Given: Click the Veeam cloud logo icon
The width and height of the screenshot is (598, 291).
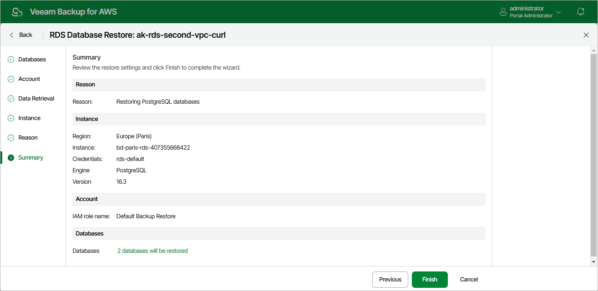Looking at the screenshot, I should point(17,12).
